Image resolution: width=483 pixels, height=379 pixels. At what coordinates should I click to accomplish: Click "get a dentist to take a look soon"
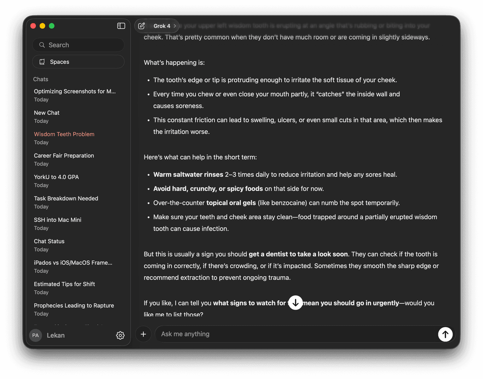(x=298, y=254)
